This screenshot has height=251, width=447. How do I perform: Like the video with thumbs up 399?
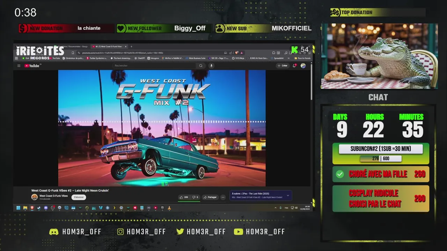[x=184, y=197]
